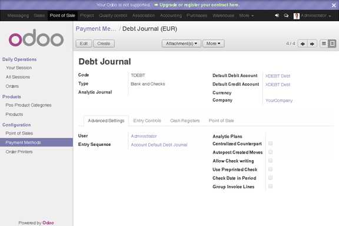
Task: Select the Advanced Settings tab
Action: (106, 121)
